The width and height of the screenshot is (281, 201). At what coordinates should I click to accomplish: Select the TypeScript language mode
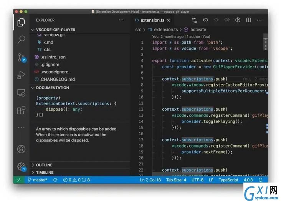coord(228,180)
